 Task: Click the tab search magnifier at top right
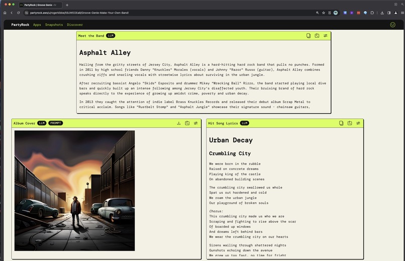tap(402, 5)
